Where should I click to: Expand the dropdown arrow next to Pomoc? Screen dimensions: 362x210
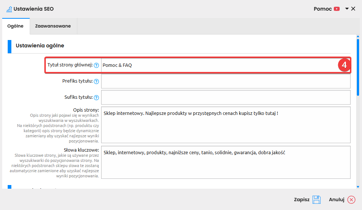pos(347,9)
